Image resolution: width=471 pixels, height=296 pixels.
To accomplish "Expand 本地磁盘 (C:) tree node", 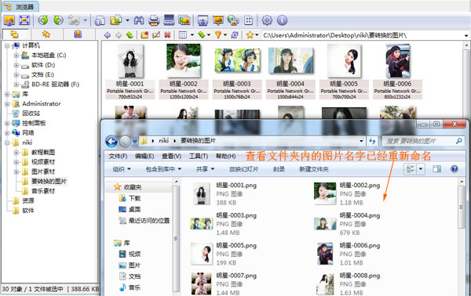I will click(16, 56).
